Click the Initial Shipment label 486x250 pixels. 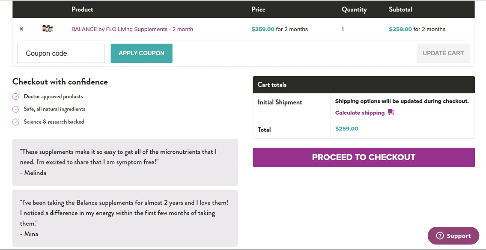click(280, 102)
